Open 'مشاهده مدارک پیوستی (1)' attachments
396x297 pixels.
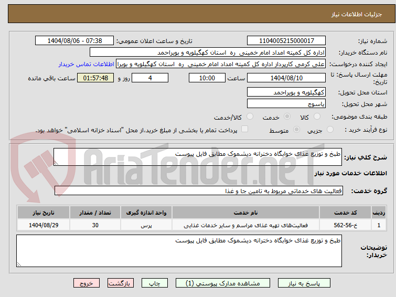pos(223,283)
